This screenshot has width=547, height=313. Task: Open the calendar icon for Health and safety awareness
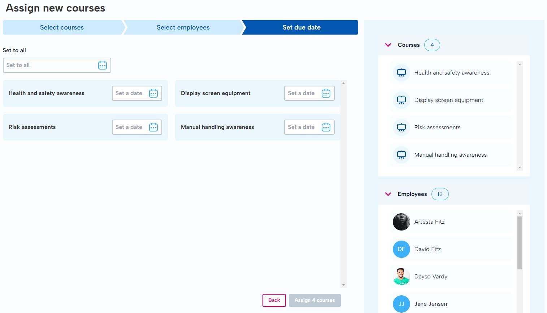pos(153,93)
